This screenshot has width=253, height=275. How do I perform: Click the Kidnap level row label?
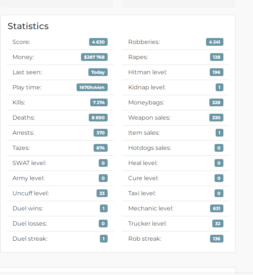tap(147, 87)
